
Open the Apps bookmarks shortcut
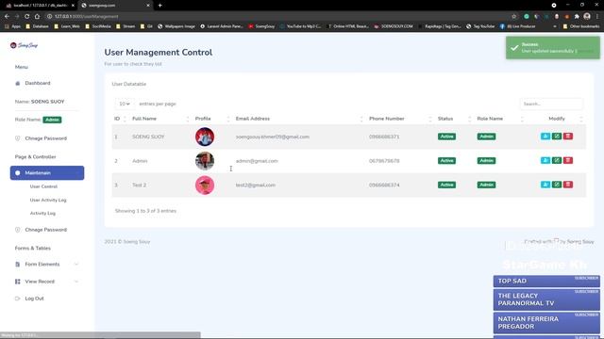(12, 26)
